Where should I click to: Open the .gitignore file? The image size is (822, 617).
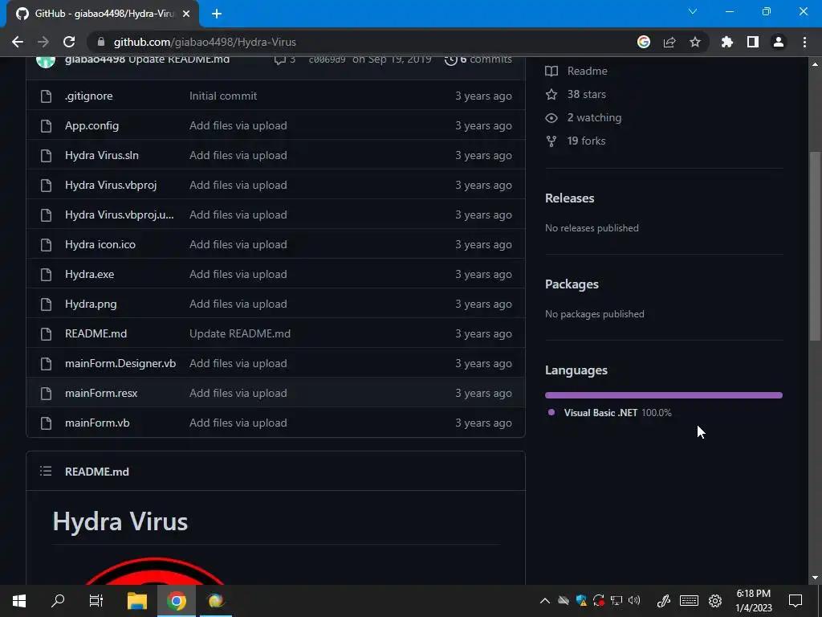(x=88, y=96)
